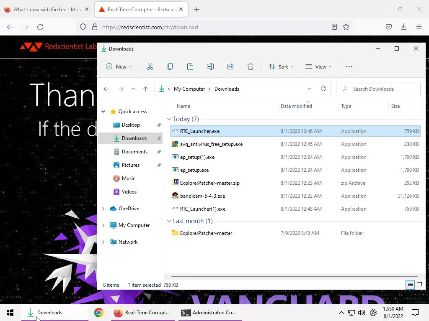Open the See more ellipsis menu
429x321 pixels.
(349, 66)
